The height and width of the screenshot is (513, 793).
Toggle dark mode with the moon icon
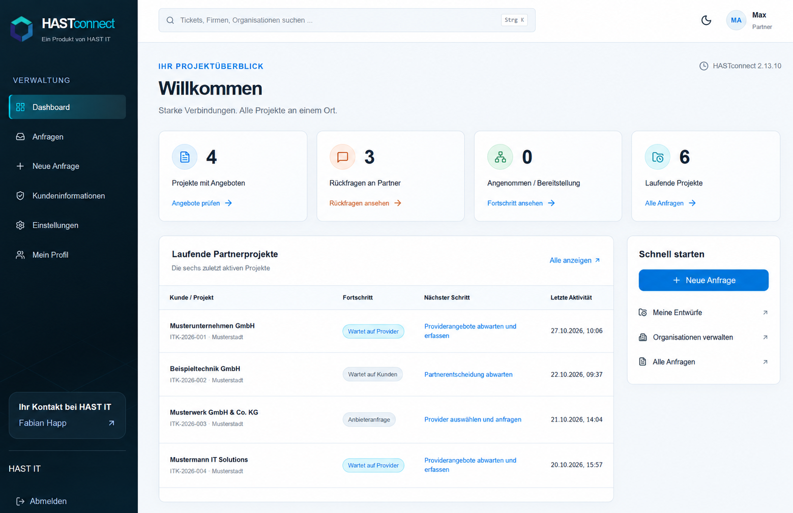pyautogui.click(x=706, y=20)
